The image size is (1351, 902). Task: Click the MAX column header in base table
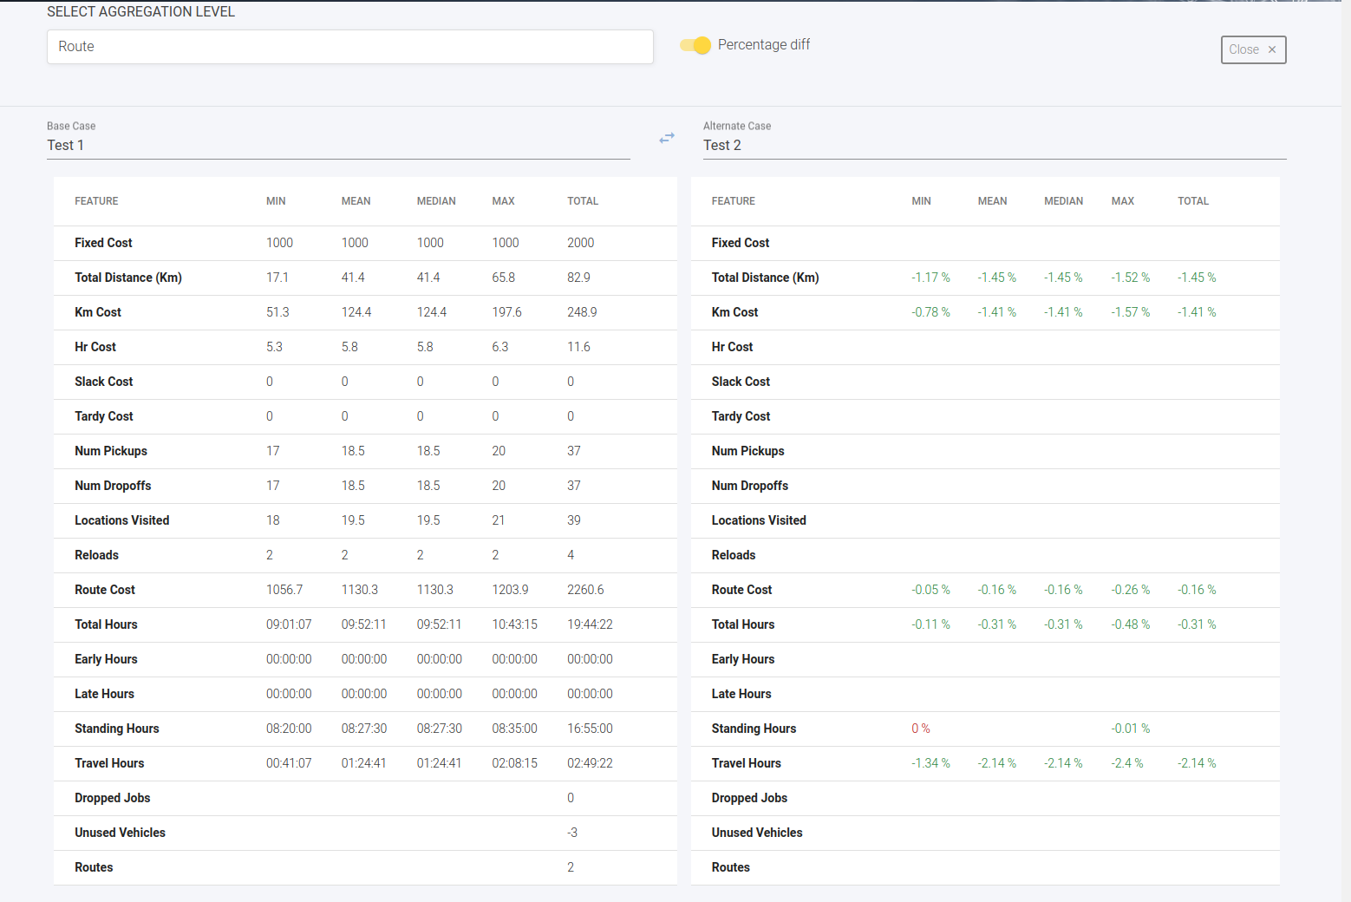(503, 201)
